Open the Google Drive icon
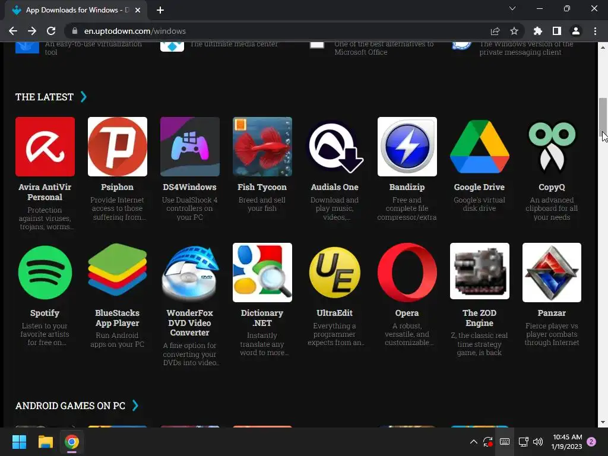The image size is (608, 456). (480, 147)
